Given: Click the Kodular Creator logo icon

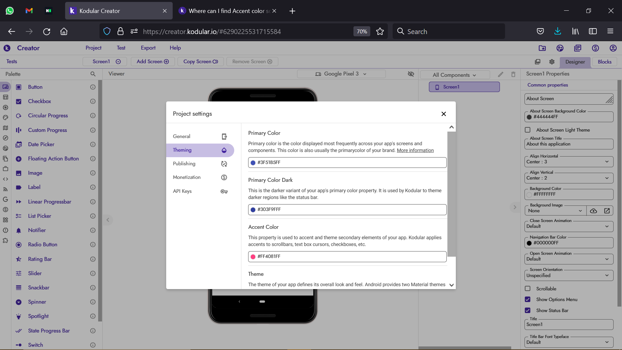Looking at the screenshot, I should [7, 48].
